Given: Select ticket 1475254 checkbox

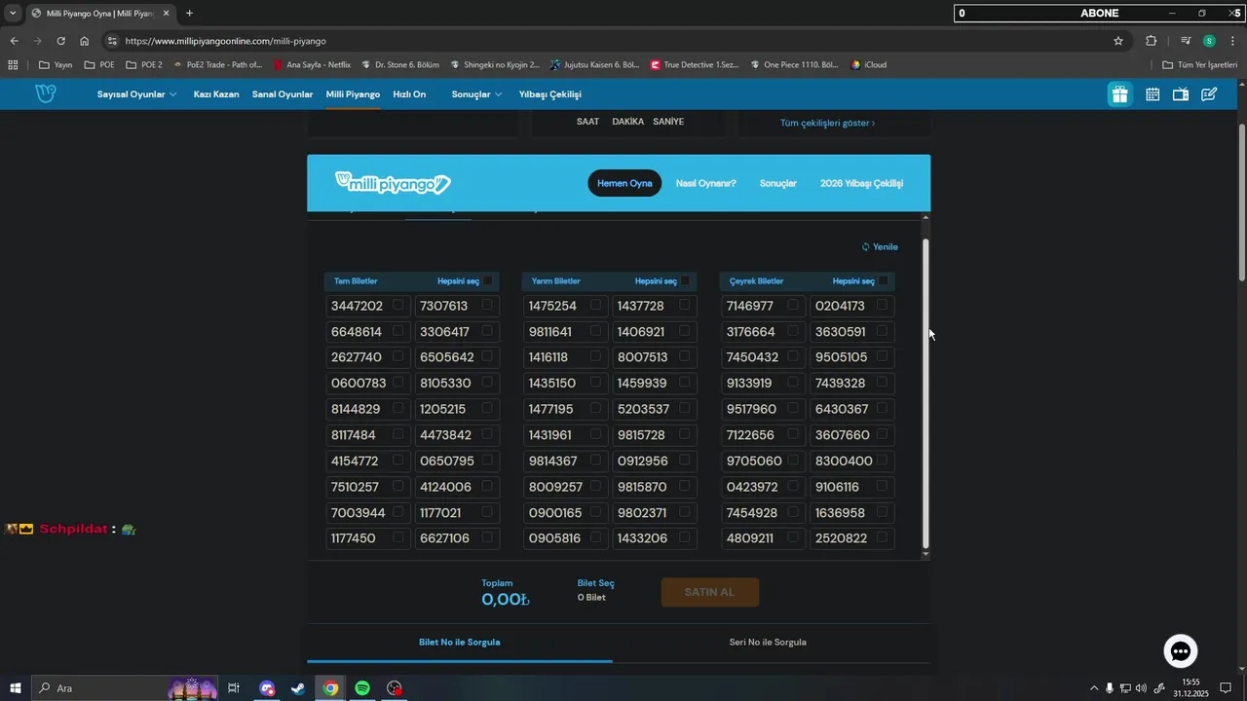Looking at the screenshot, I should [595, 305].
